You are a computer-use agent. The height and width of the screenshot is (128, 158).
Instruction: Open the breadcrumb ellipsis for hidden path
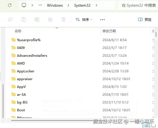(x=40, y=5)
